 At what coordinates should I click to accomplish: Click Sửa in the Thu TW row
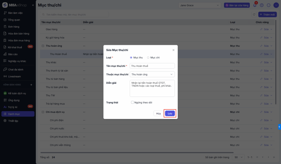[266, 95]
